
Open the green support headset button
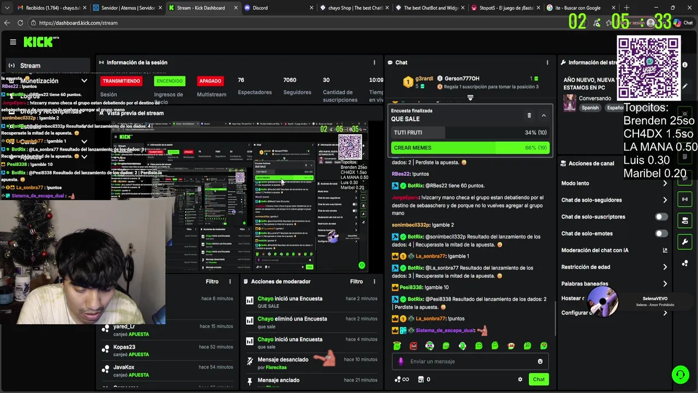coord(680,374)
